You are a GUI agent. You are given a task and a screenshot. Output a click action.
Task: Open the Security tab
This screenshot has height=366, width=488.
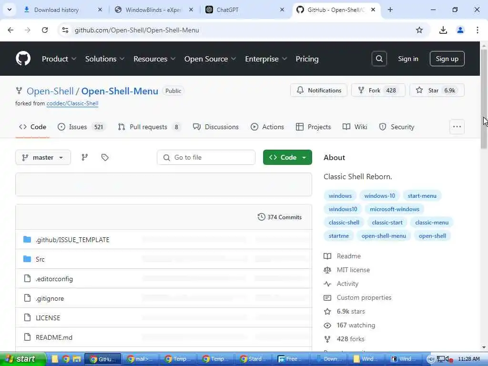pos(396,127)
